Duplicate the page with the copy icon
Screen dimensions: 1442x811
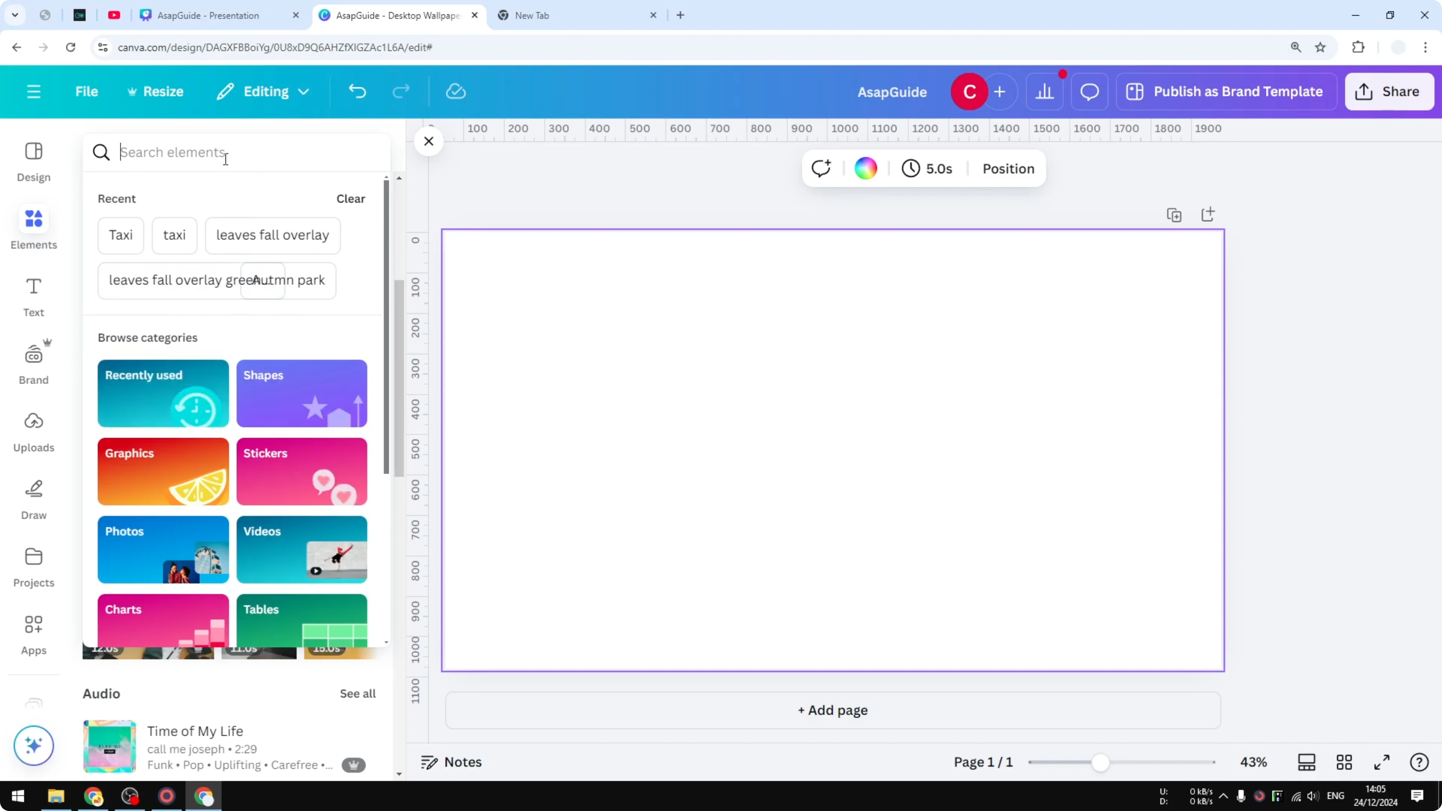click(x=1174, y=214)
